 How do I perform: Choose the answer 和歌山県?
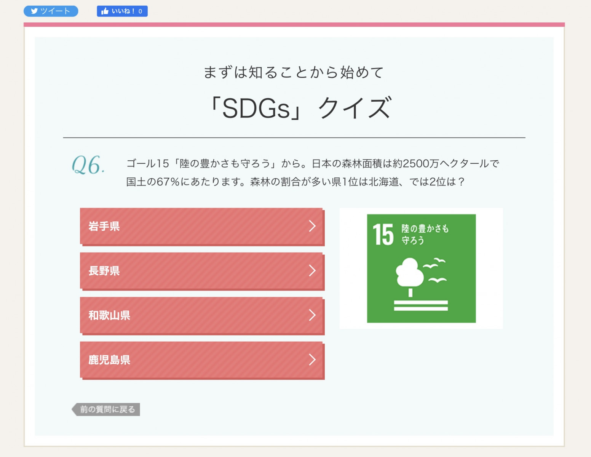click(202, 315)
